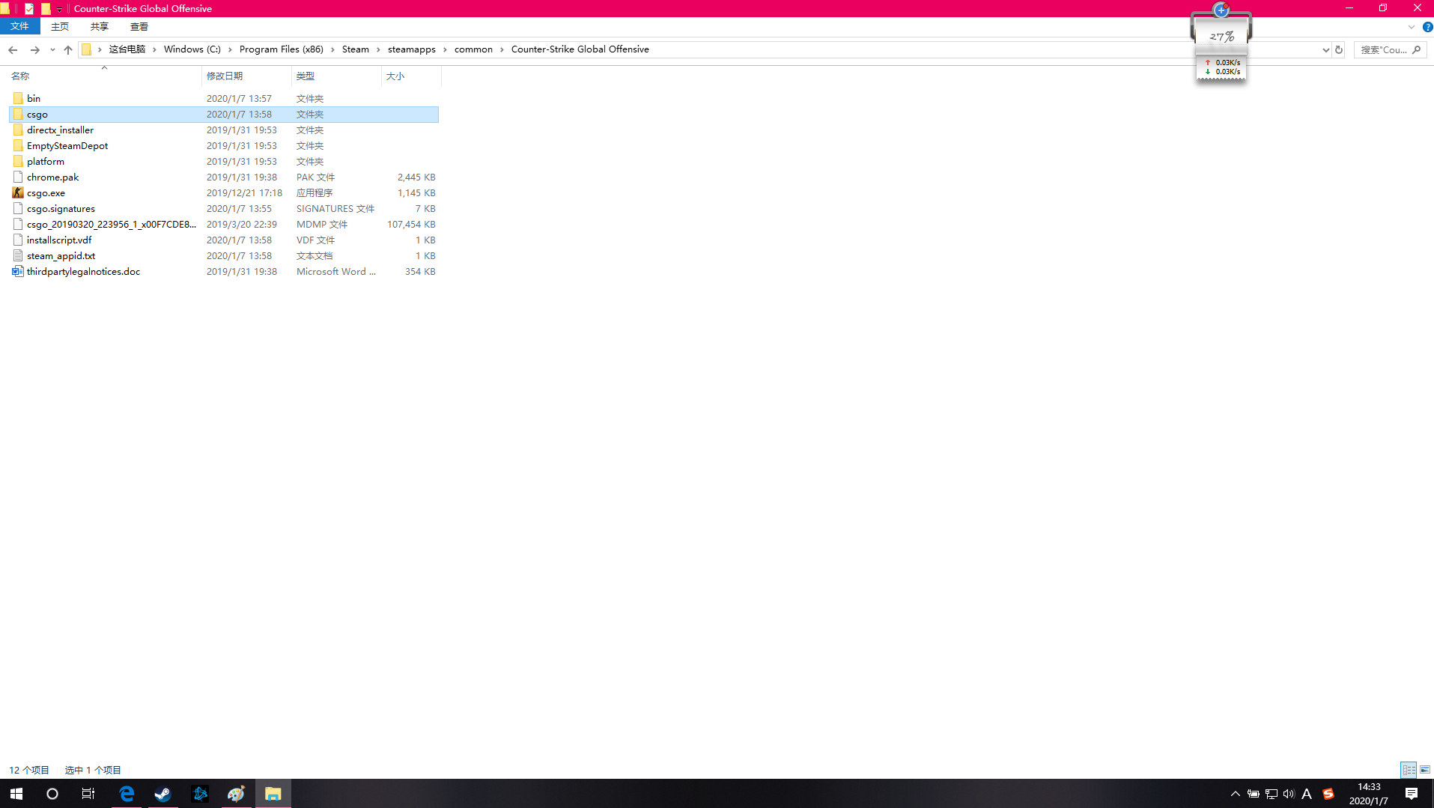
Task: Click the installscript.vdf file icon
Action: tap(18, 240)
